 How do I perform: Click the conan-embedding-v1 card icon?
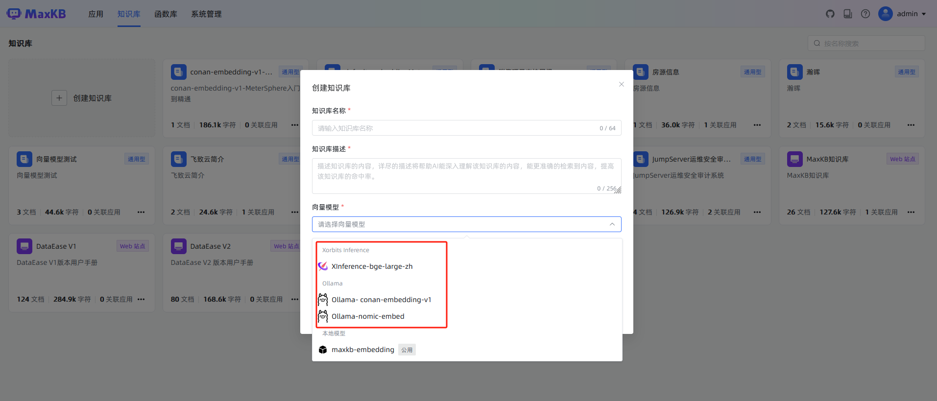coord(179,72)
